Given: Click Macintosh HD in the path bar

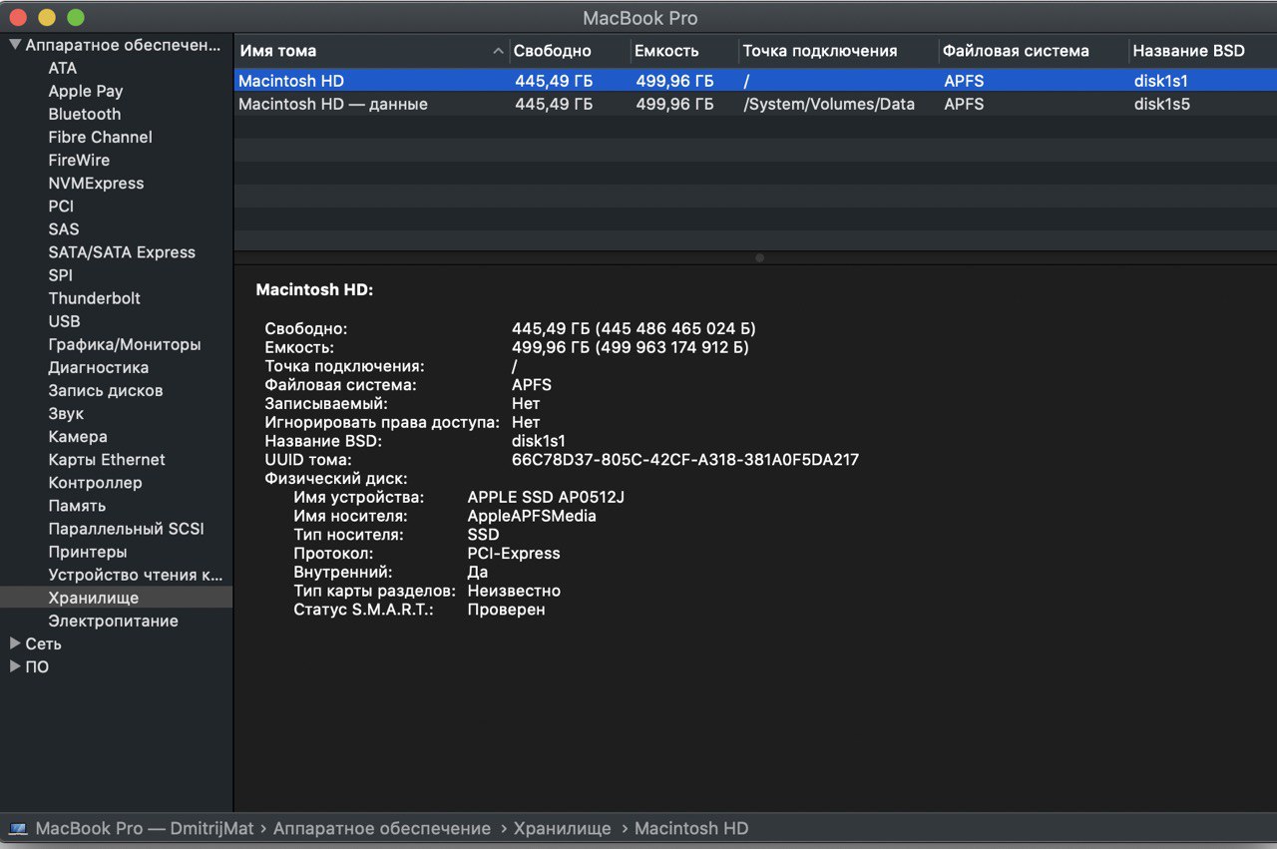Looking at the screenshot, I should click(691, 828).
